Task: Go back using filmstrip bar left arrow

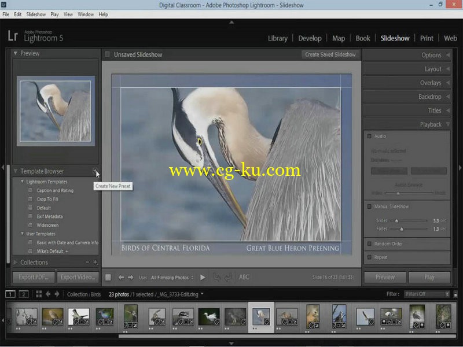Action: pyautogui.click(x=48, y=294)
